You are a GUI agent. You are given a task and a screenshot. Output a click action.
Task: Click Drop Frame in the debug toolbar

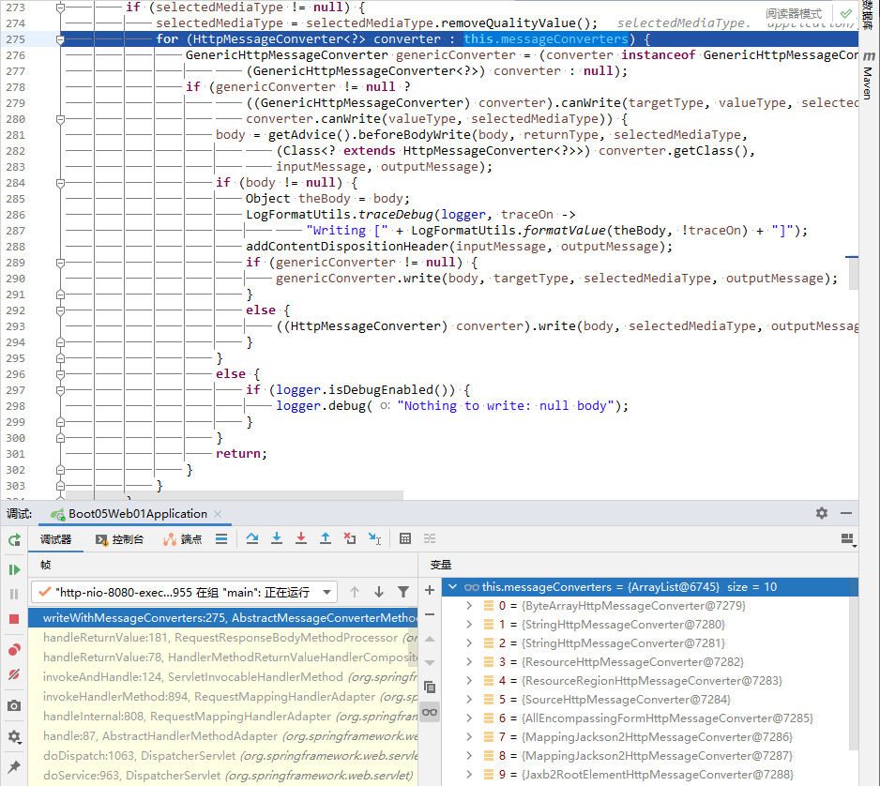tap(350, 538)
